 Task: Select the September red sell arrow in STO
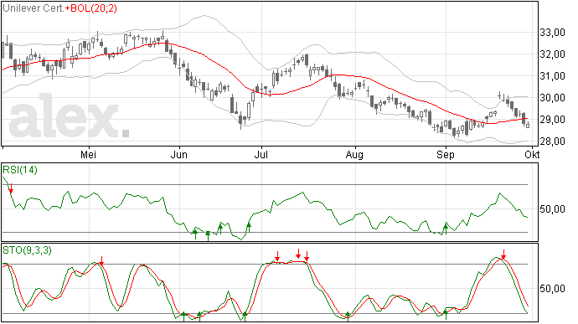503,255
